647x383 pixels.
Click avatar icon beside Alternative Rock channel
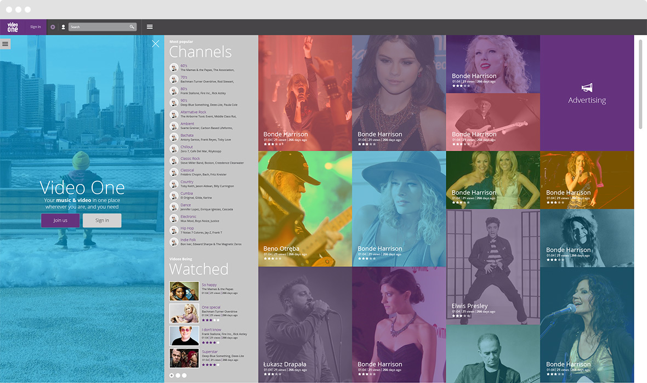[x=174, y=114]
